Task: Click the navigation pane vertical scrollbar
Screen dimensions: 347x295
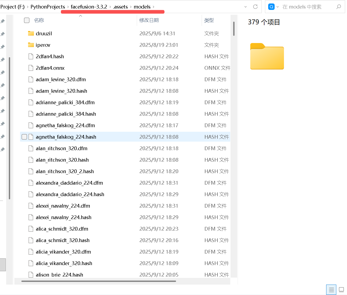Action: [10, 128]
